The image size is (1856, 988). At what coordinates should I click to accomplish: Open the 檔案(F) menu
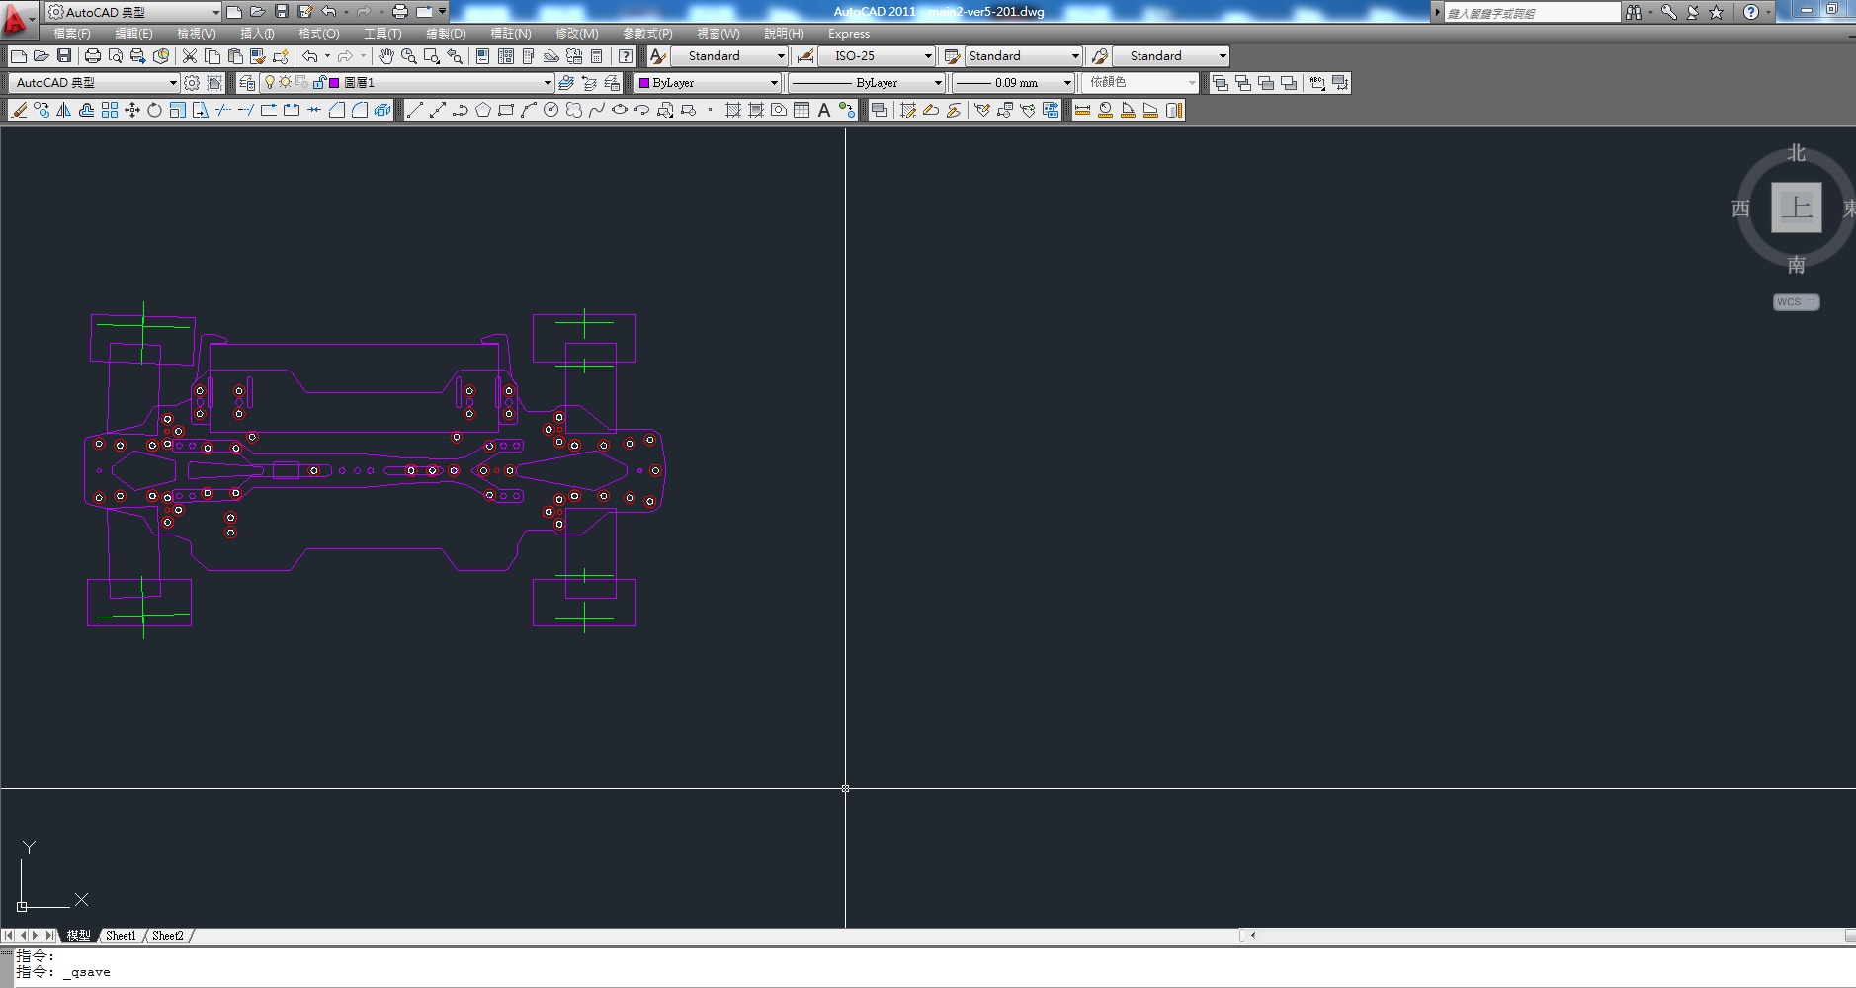pos(71,34)
